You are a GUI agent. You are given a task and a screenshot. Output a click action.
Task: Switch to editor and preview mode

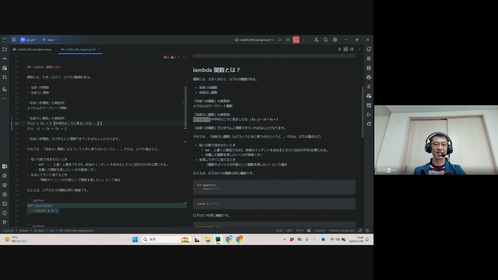tap(346, 49)
